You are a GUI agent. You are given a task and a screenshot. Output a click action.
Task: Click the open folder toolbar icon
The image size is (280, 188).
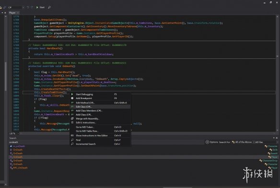[0, 7]
